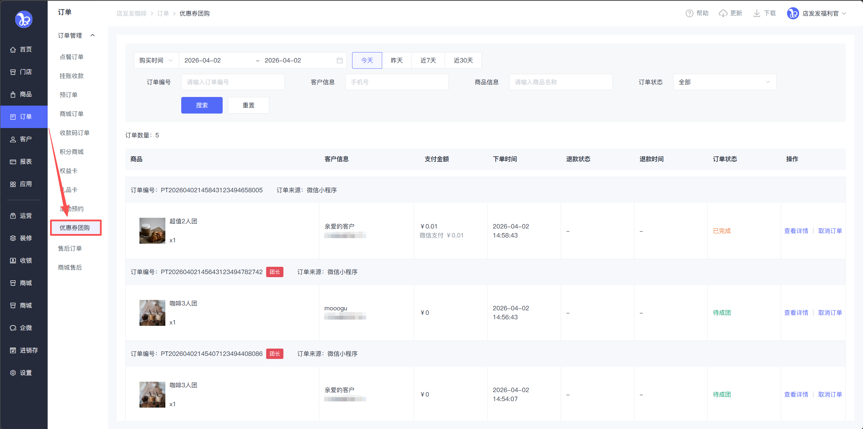Viewport: 863px width, 429px height.
Task: Open the 订单状态 status dropdown
Action: click(724, 82)
